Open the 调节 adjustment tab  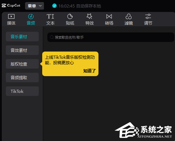[148, 19]
